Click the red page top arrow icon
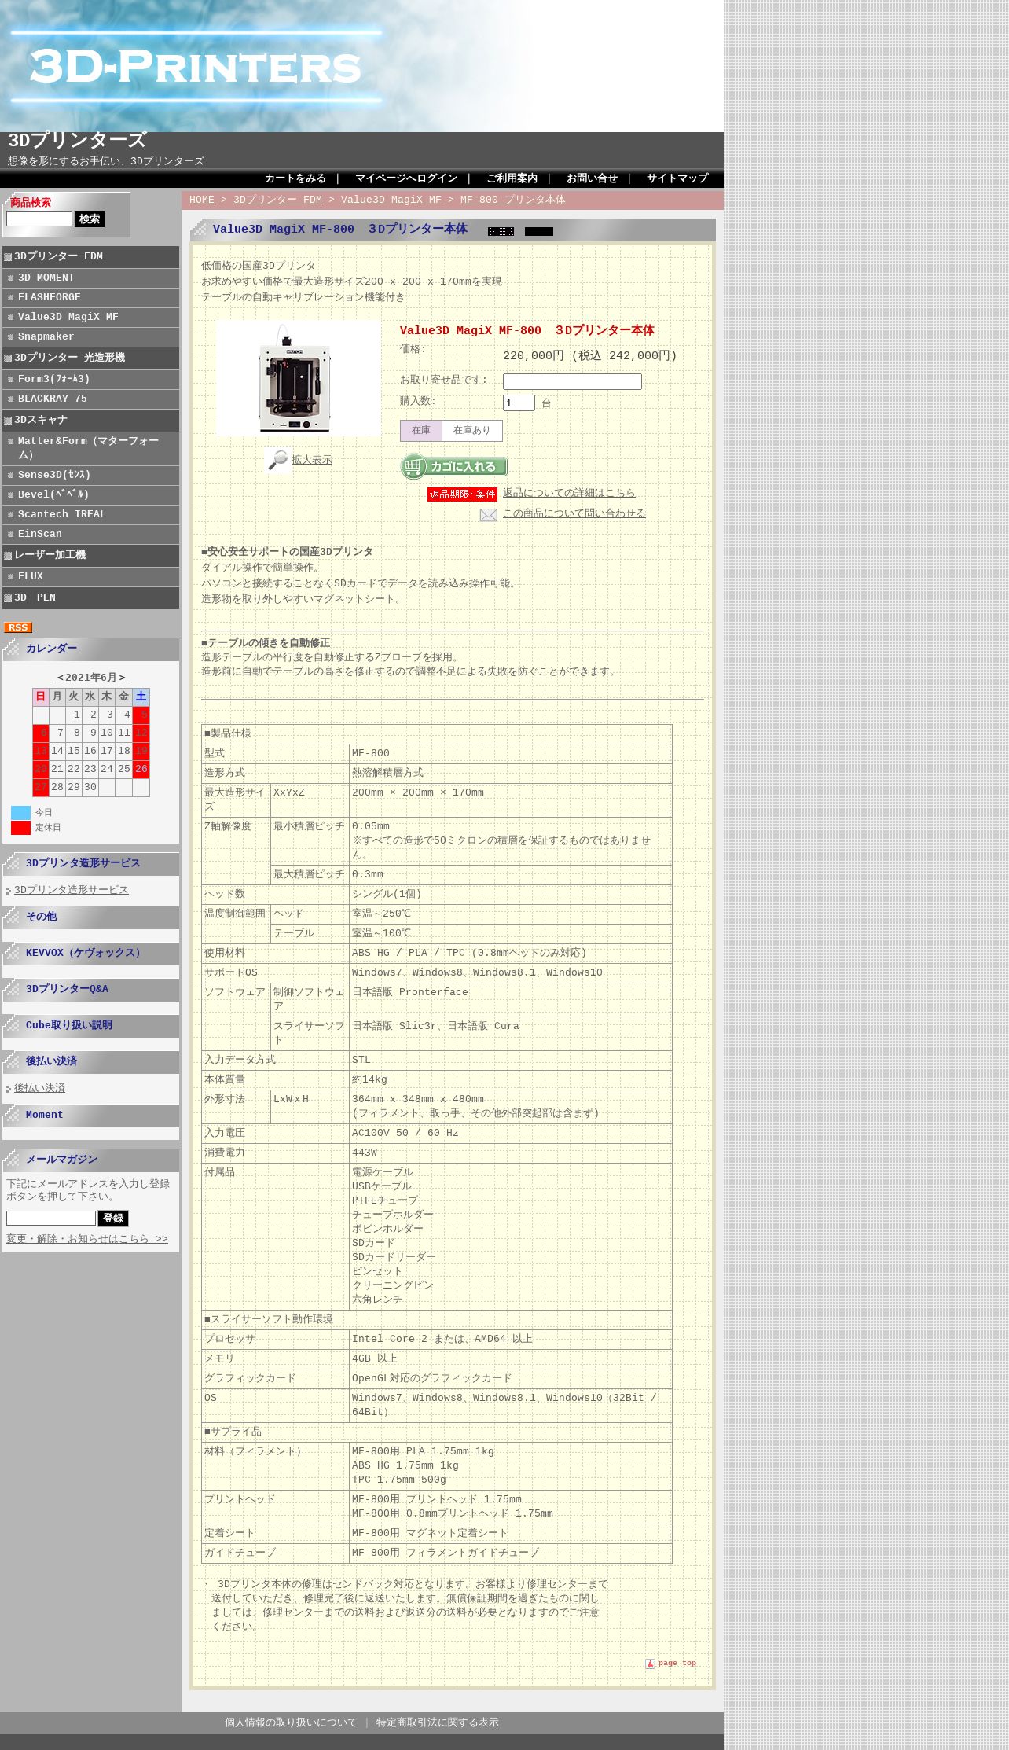Screen dimensions: 1009x1750 coord(650,1664)
